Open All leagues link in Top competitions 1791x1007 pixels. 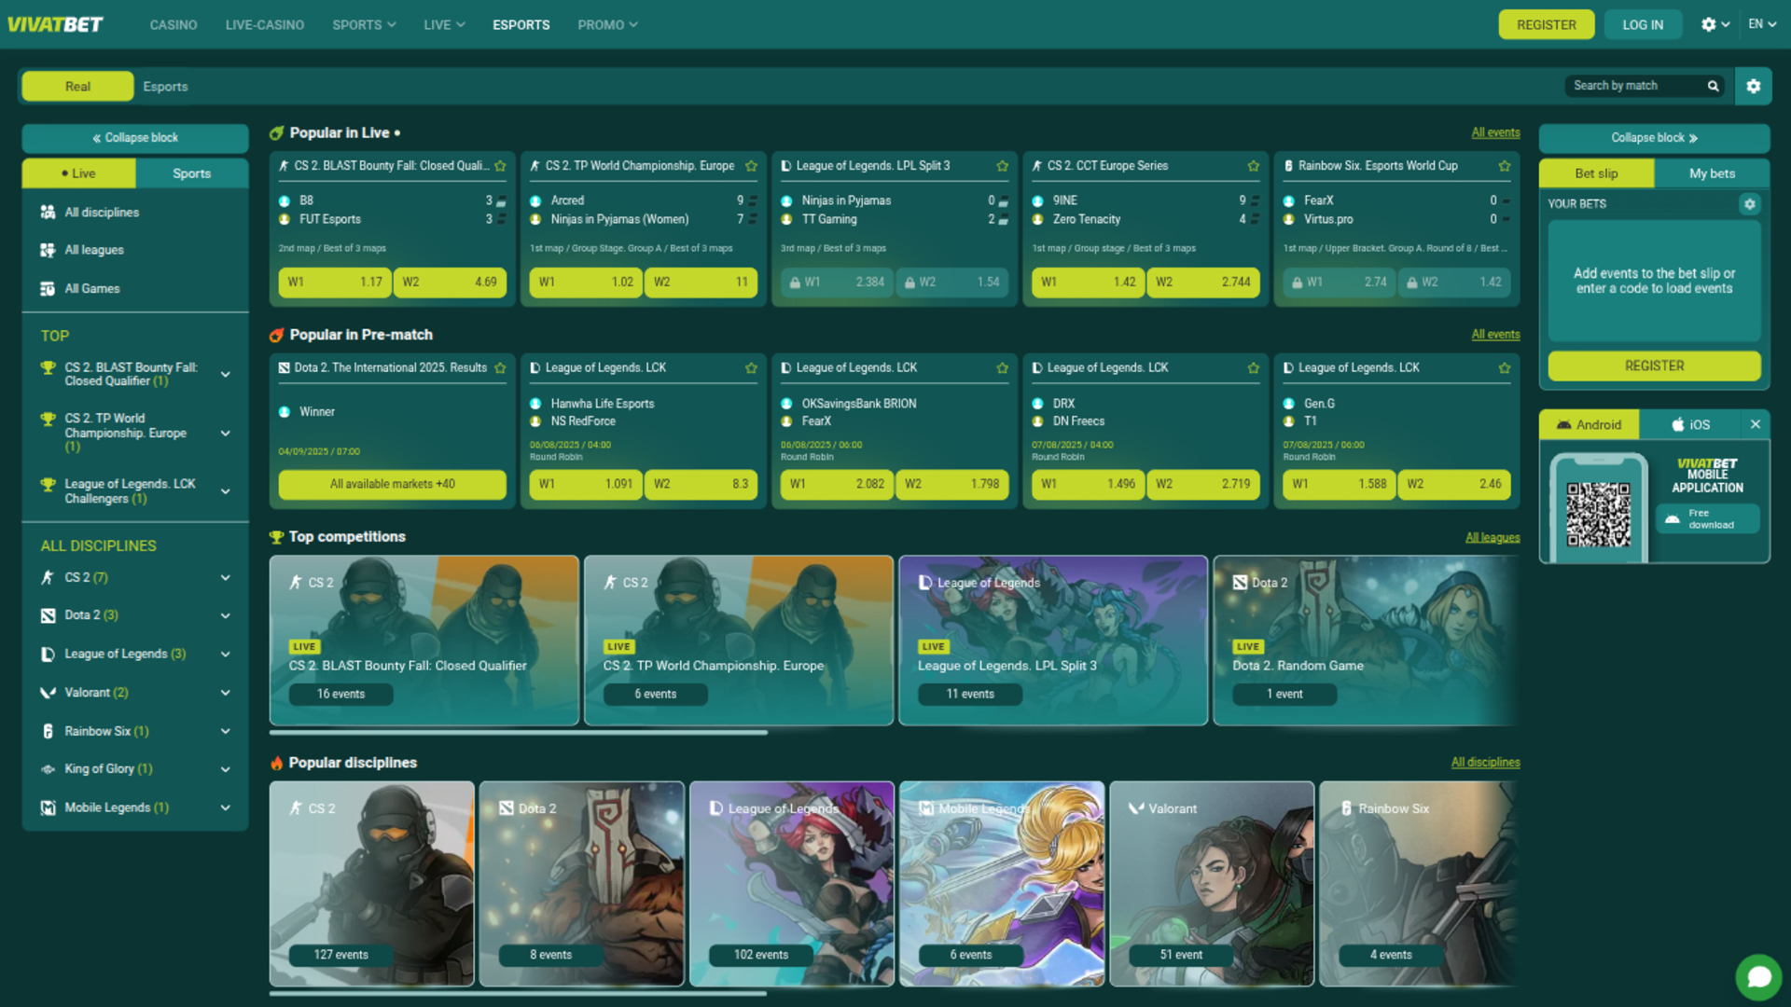click(x=1492, y=538)
